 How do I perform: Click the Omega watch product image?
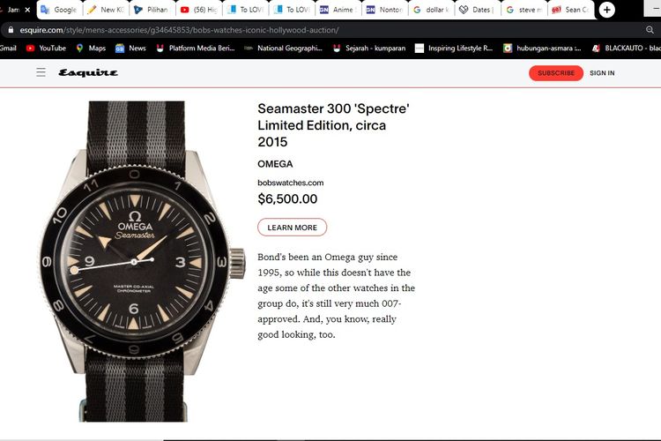coord(137,260)
